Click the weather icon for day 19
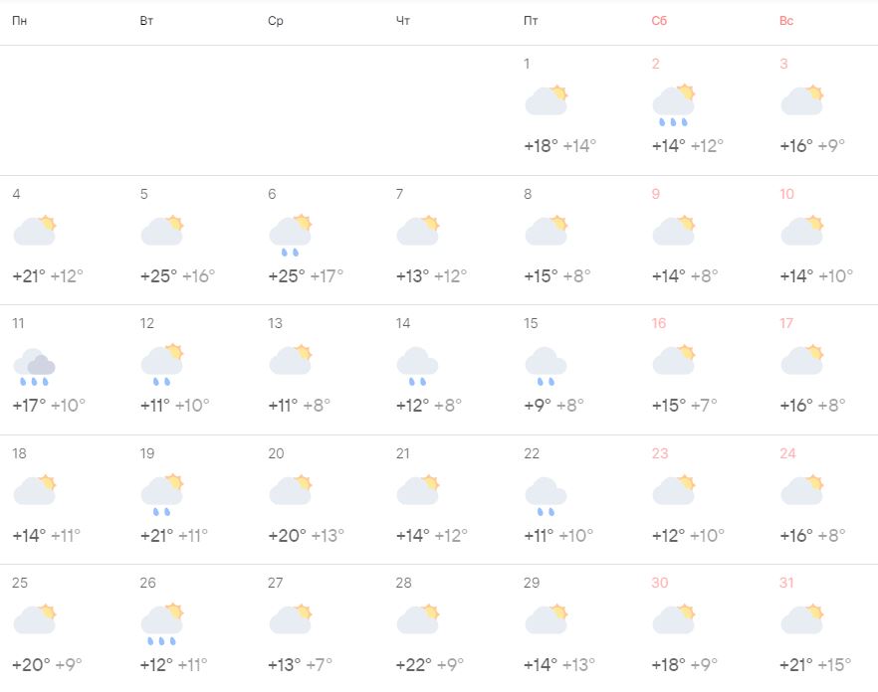Image resolution: width=878 pixels, height=692 pixels. [162, 494]
